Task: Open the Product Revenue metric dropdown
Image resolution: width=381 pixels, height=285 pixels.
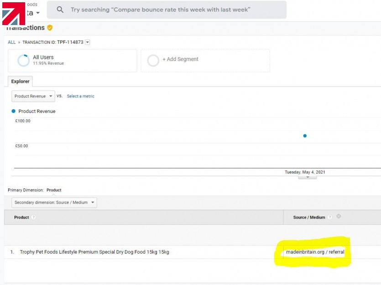Action: pos(33,96)
